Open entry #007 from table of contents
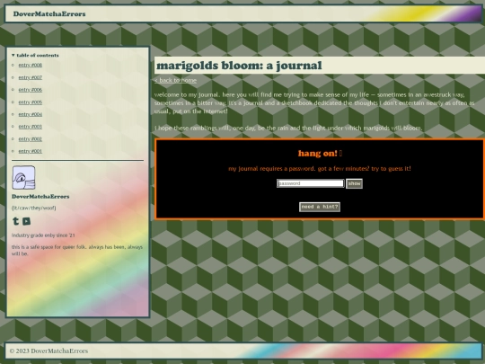 pyautogui.click(x=30, y=77)
